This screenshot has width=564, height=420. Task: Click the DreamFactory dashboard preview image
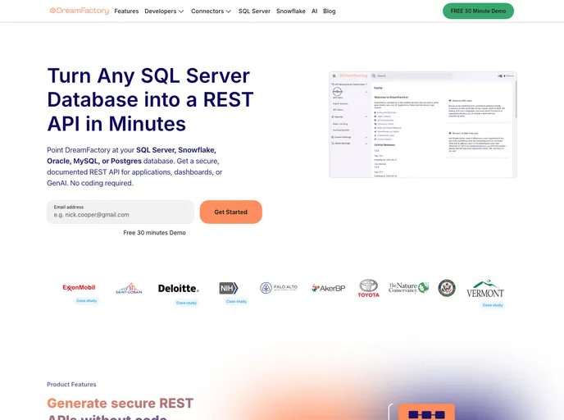click(422, 124)
